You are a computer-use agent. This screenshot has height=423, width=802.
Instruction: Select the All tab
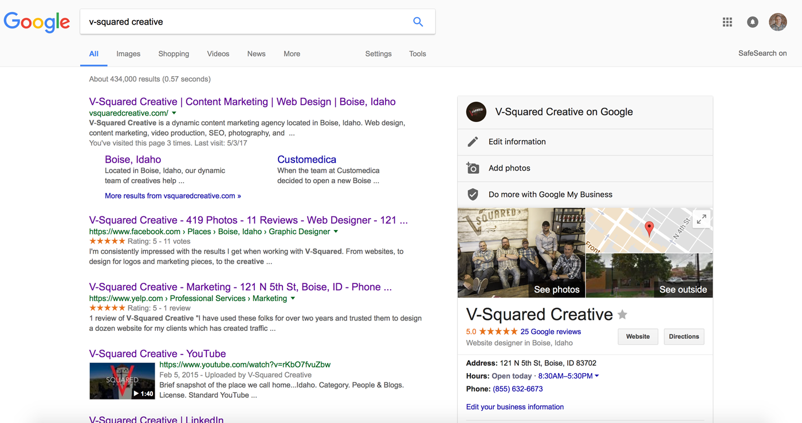click(x=94, y=54)
